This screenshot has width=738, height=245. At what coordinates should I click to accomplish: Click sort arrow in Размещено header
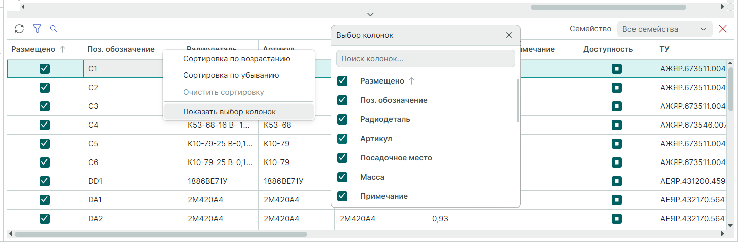click(63, 49)
